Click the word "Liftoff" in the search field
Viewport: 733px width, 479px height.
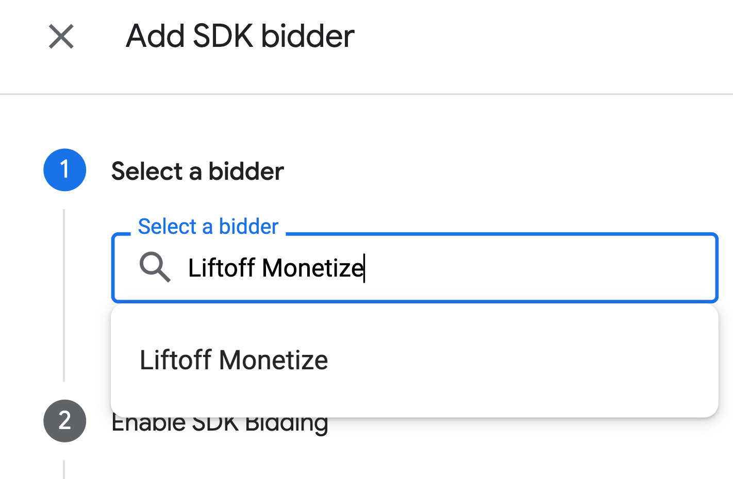pos(221,268)
